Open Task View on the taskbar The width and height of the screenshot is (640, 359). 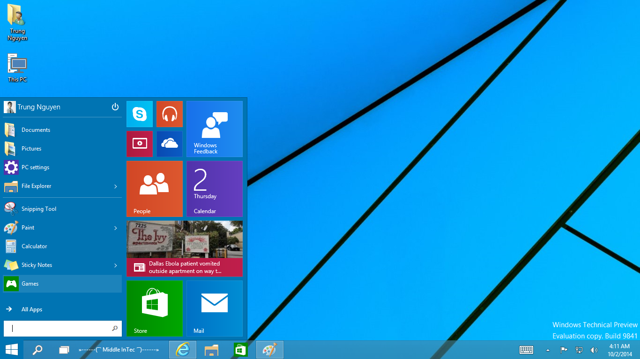(64, 350)
